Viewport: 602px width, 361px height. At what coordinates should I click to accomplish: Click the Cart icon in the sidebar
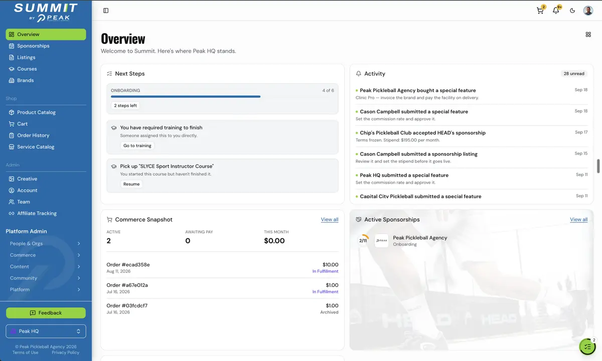(x=12, y=124)
